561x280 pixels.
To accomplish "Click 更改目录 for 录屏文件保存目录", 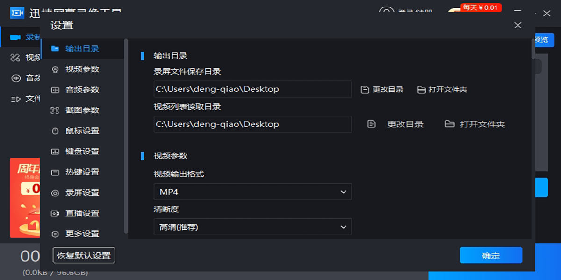I will [382, 90].
